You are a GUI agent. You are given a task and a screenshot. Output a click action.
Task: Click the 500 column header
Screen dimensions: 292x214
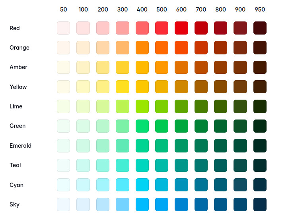162,10
